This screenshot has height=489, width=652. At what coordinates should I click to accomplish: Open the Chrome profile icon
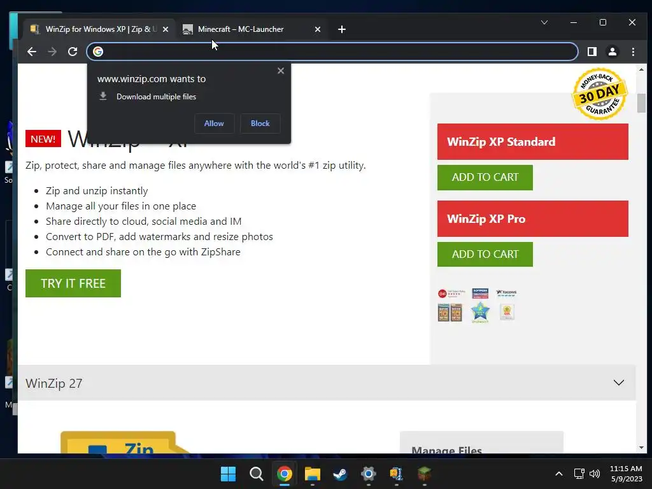[x=612, y=52]
